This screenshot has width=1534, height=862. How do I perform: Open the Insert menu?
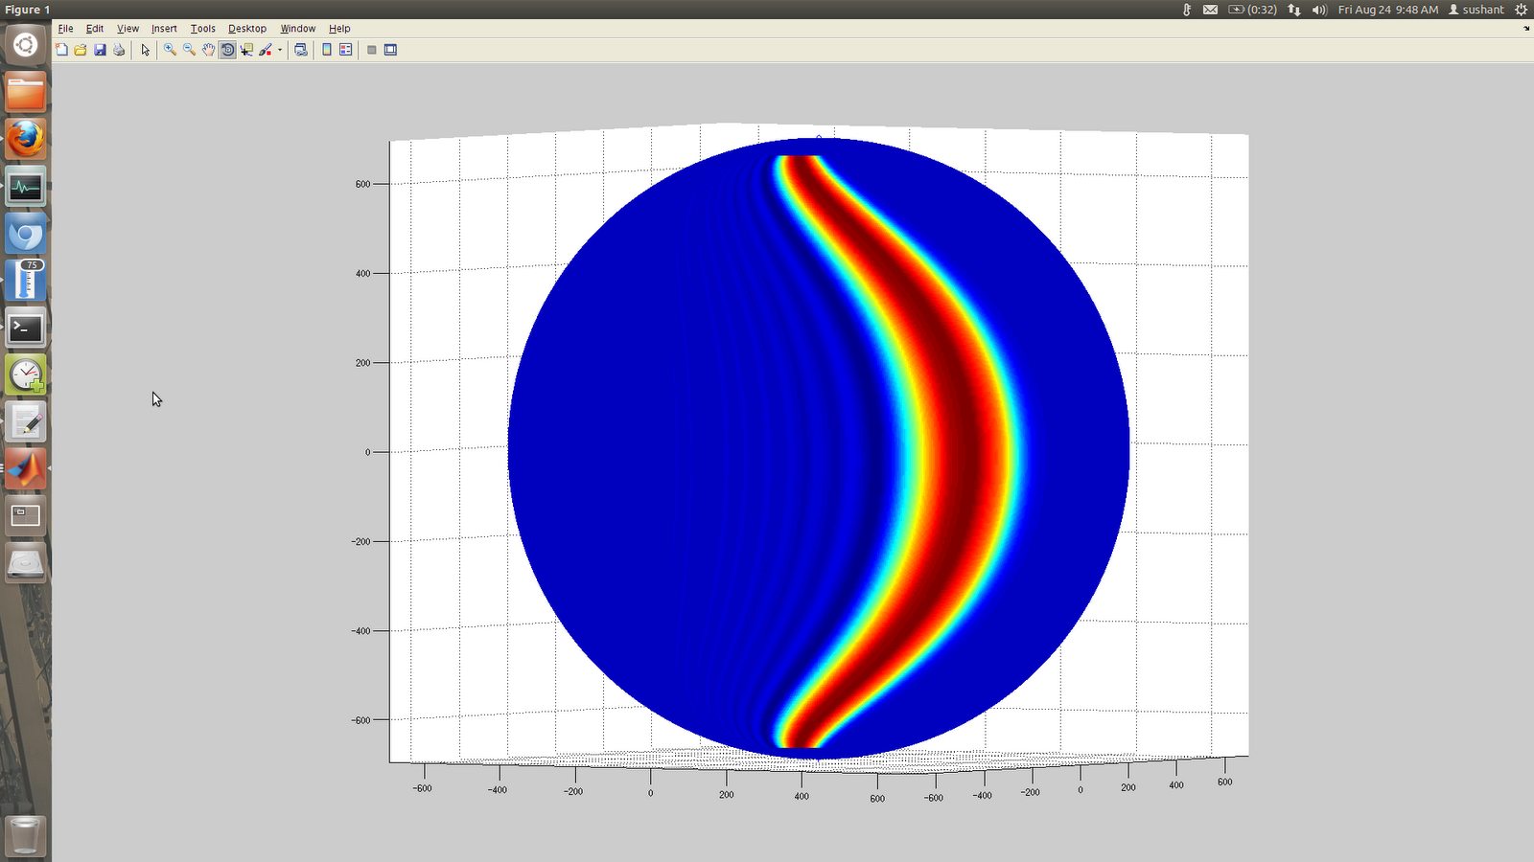pyautogui.click(x=164, y=28)
